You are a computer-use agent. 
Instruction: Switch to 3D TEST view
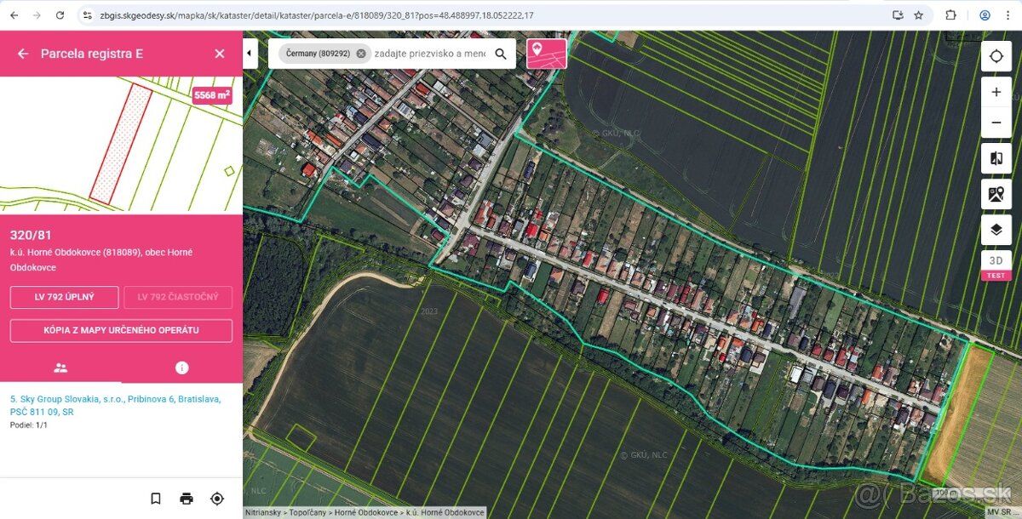(996, 265)
